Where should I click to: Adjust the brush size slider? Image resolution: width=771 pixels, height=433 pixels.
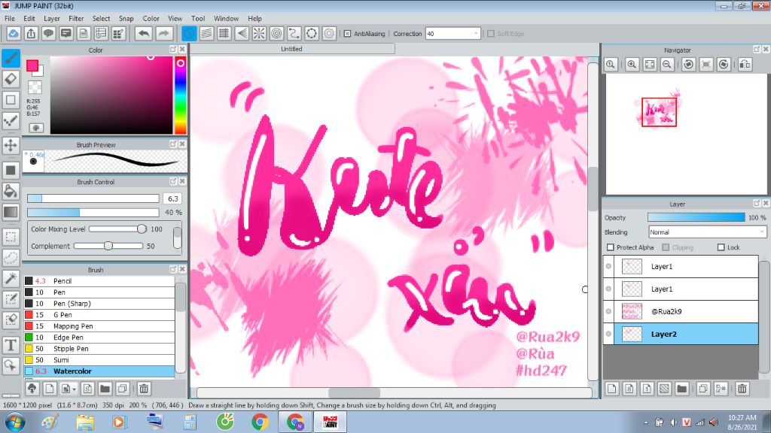93,198
